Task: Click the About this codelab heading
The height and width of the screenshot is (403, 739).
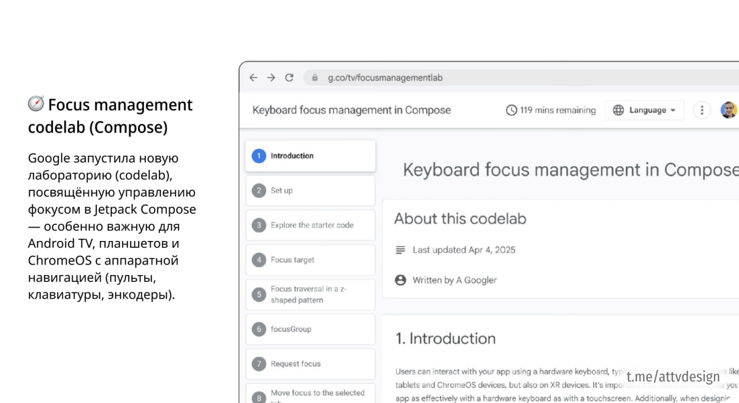Action: pos(460,219)
